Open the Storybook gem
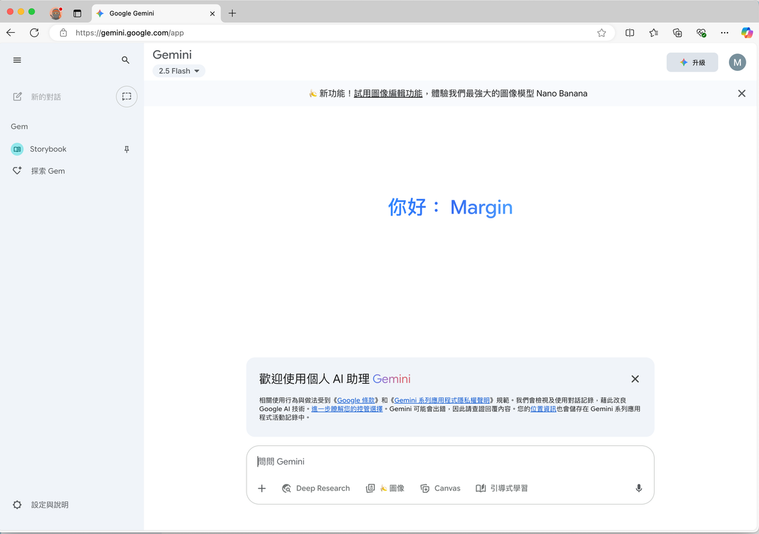This screenshot has width=759, height=534. [x=48, y=149]
